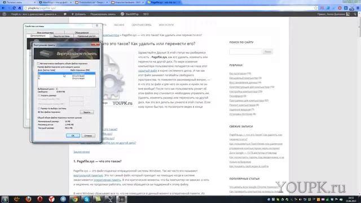Viewport: 361px width, 203px height.
Task: Click the taskbar clock
Action: click(x=351, y=199)
